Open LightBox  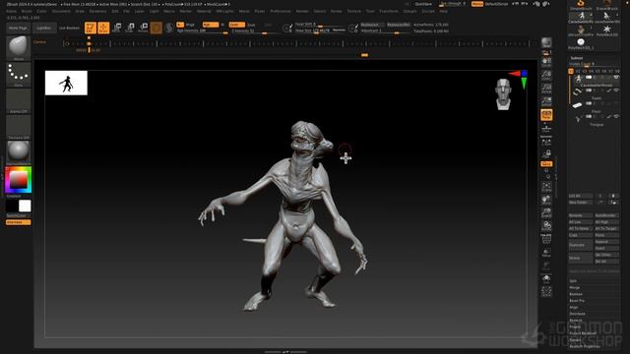click(x=43, y=29)
